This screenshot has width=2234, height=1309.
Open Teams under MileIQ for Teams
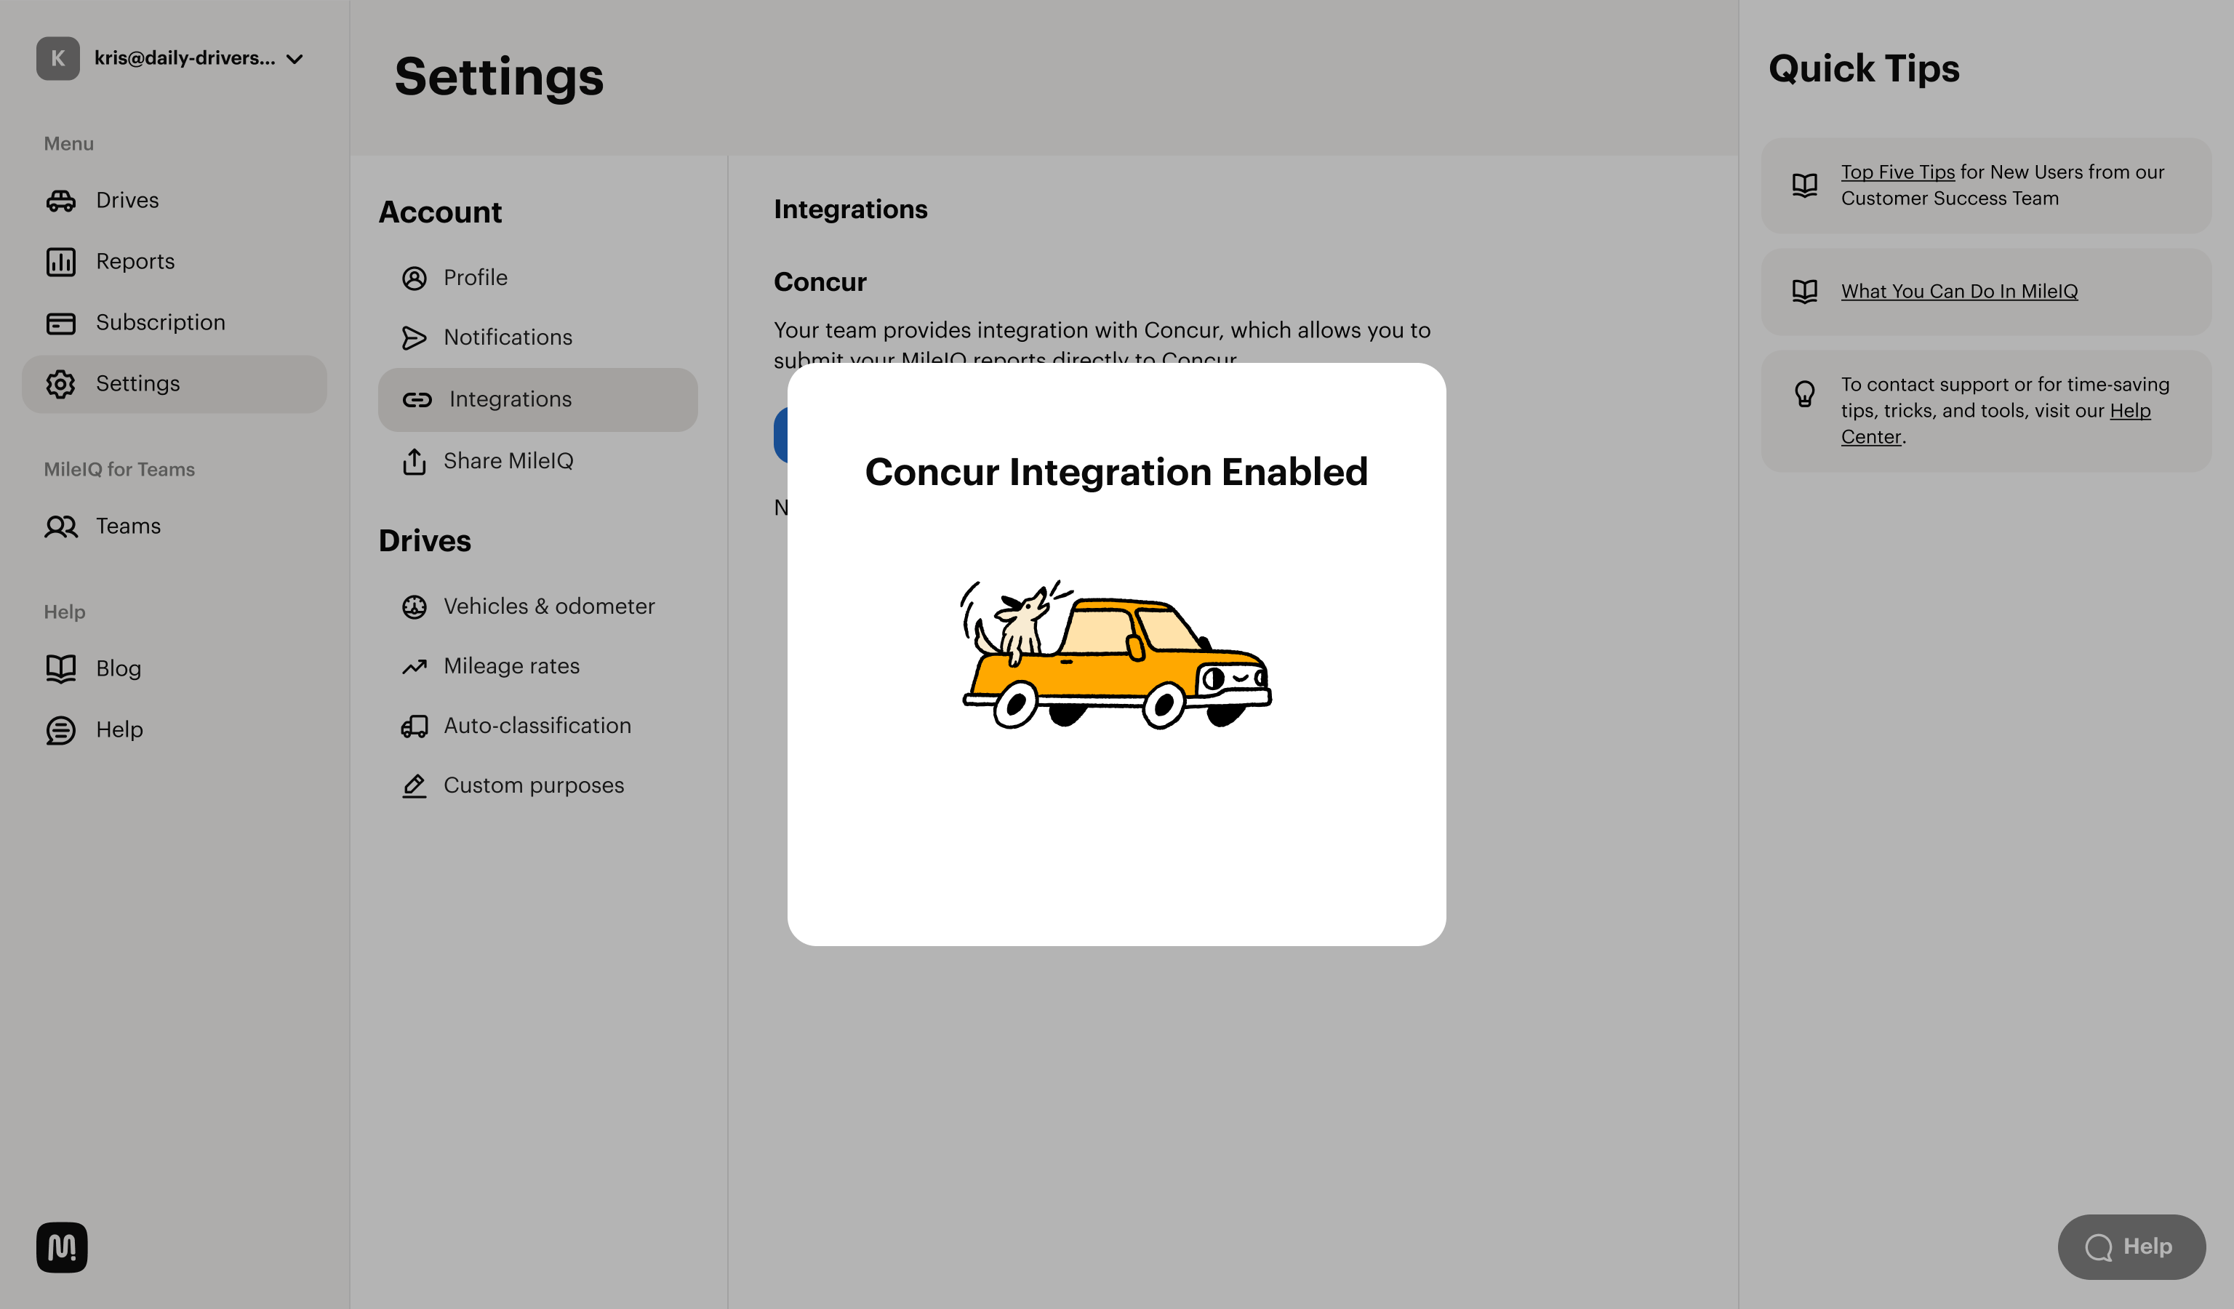pos(175,527)
